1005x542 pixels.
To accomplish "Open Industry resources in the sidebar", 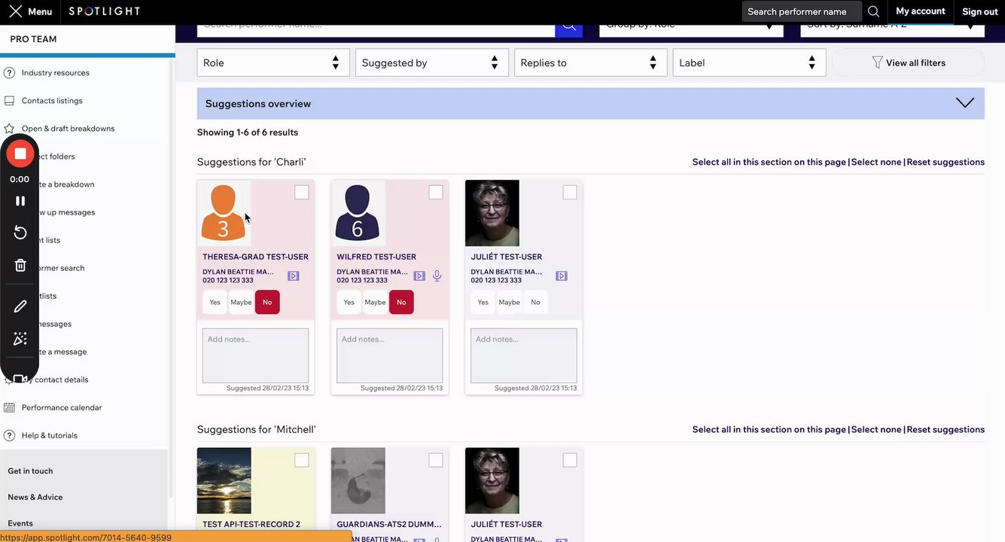I will pos(56,73).
